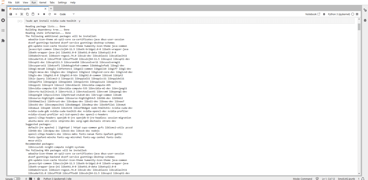Expand the notebook toolbar hamburger menu
Image resolution: width=368 pixels, height=180 pixels.
tap(357, 14)
